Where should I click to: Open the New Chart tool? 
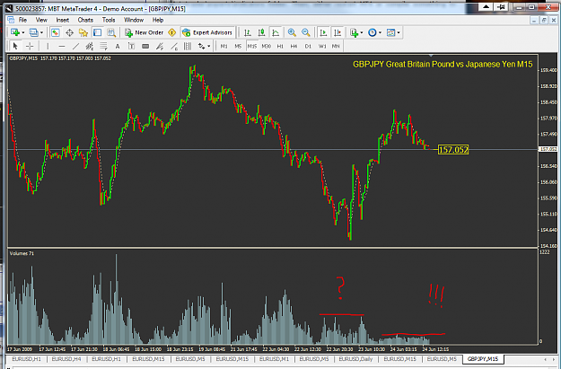(15, 32)
